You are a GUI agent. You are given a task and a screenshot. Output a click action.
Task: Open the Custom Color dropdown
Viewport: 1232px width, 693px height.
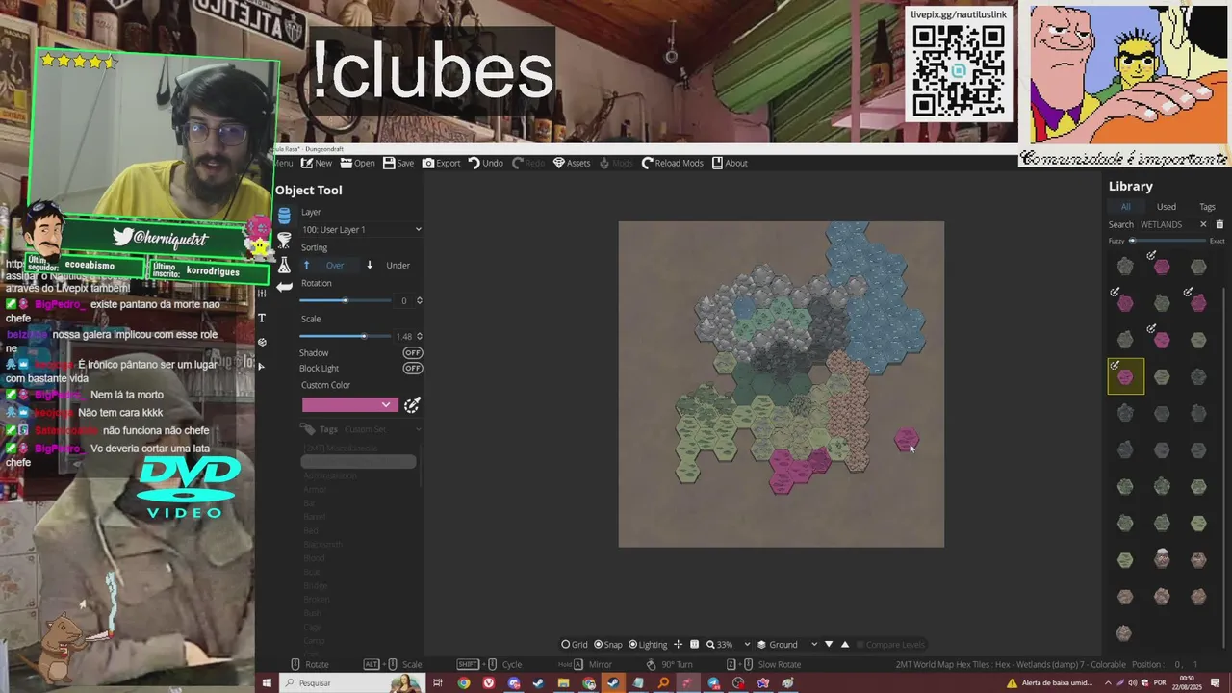coord(348,405)
